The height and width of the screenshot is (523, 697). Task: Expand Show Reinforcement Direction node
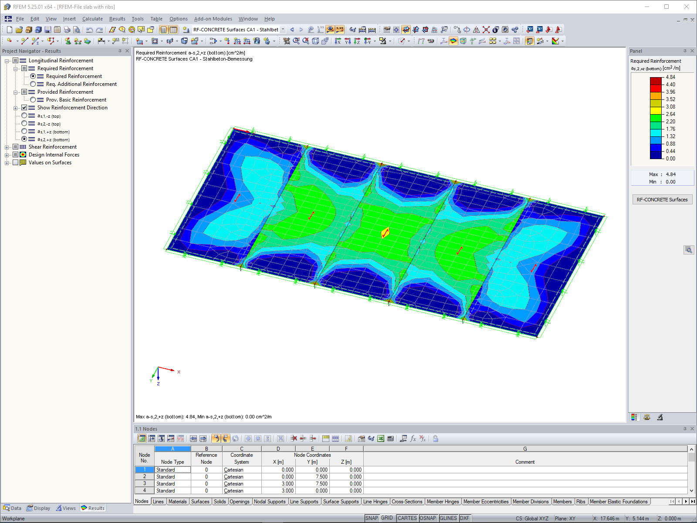pyautogui.click(x=16, y=108)
